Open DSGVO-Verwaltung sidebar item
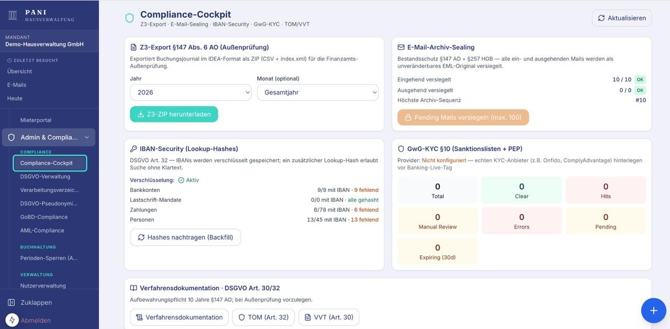 (45, 176)
